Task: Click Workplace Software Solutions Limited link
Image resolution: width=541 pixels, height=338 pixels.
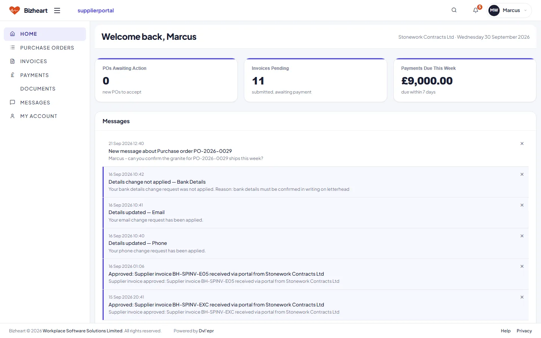Action: [x=83, y=331]
